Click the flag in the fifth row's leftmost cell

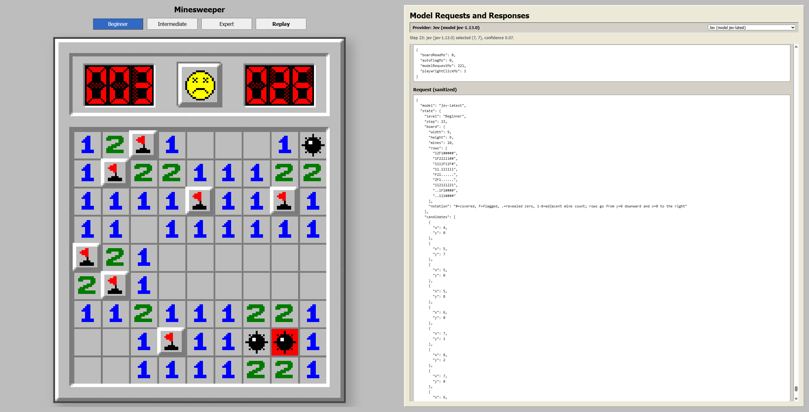pyautogui.click(x=87, y=257)
